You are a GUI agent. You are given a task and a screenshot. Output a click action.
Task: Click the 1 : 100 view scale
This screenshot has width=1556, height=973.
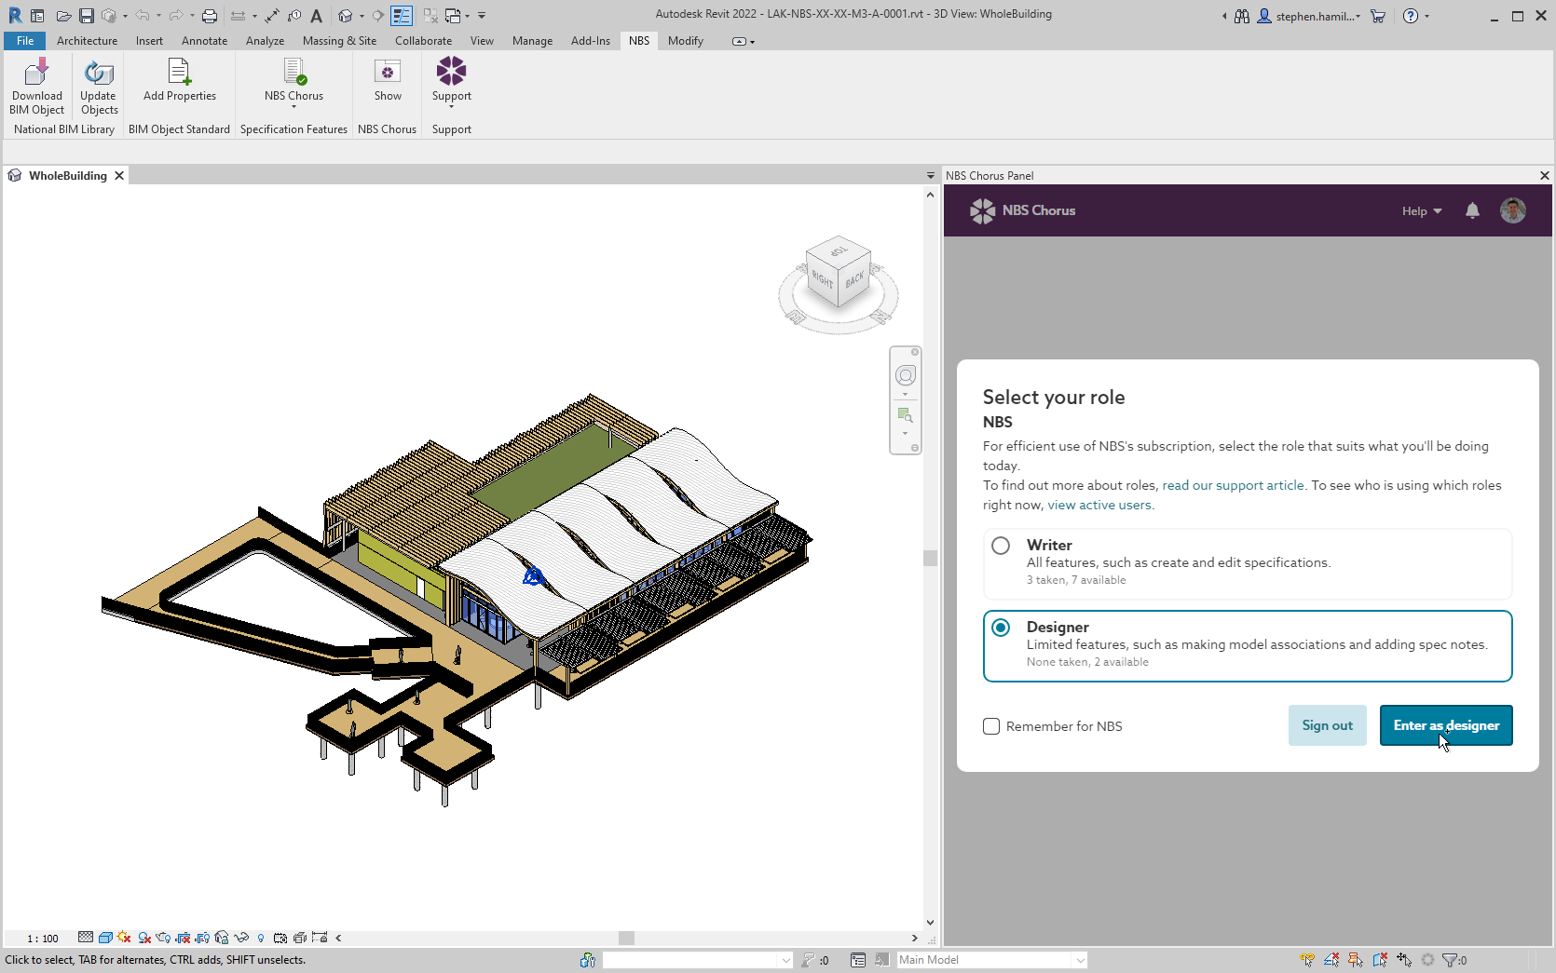pyautogui.click(x=43, y=939)
